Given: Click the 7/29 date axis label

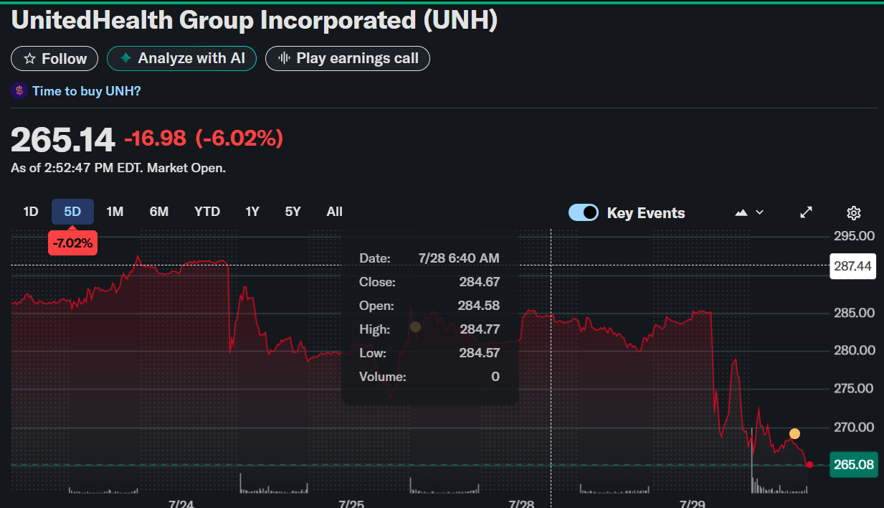Looking at the screenshot, I should 692,504.
